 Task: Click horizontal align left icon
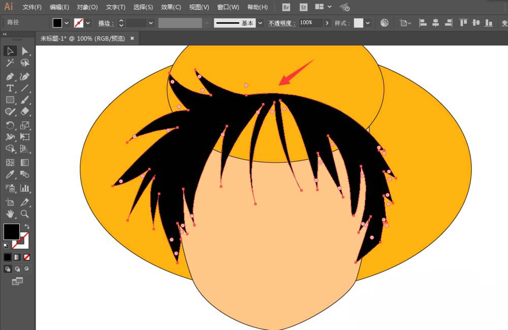423,23
